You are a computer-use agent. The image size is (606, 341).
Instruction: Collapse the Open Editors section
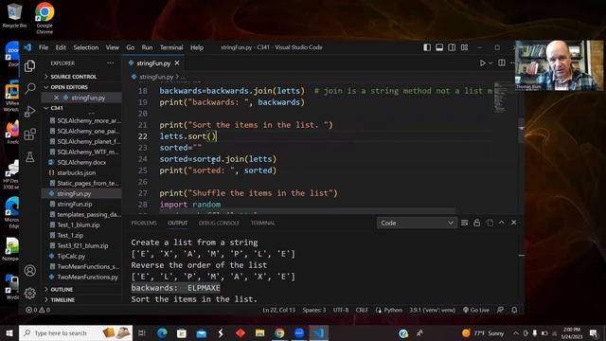[81, 87]
